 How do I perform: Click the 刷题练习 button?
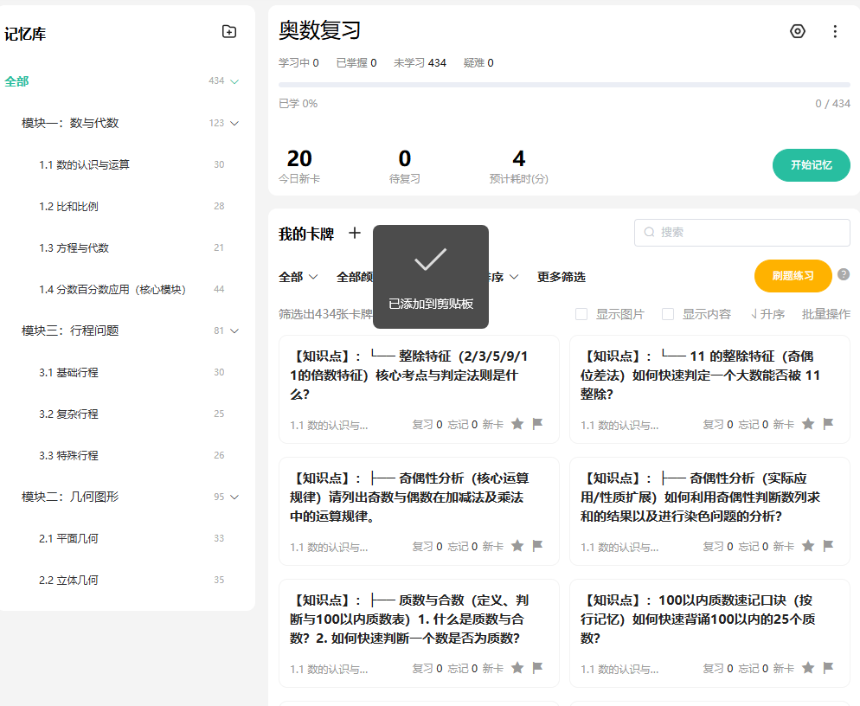point(793,276)
